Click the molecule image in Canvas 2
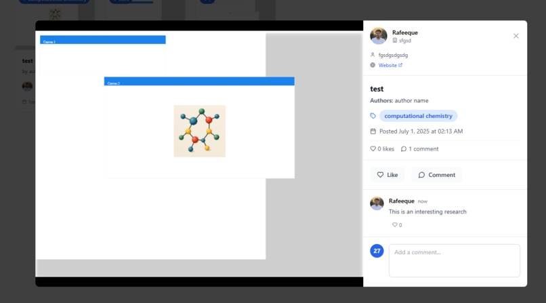The width and height of the screenshot is (546, 303). (x=200, y=131)
